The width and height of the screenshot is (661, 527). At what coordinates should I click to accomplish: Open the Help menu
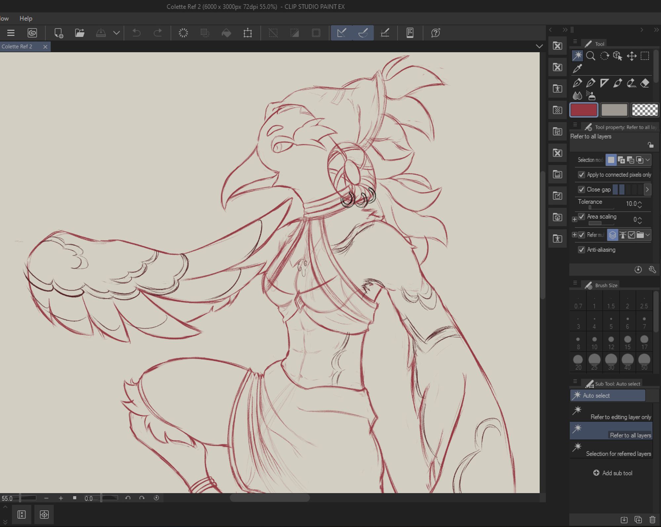click(x=26, y=19)
